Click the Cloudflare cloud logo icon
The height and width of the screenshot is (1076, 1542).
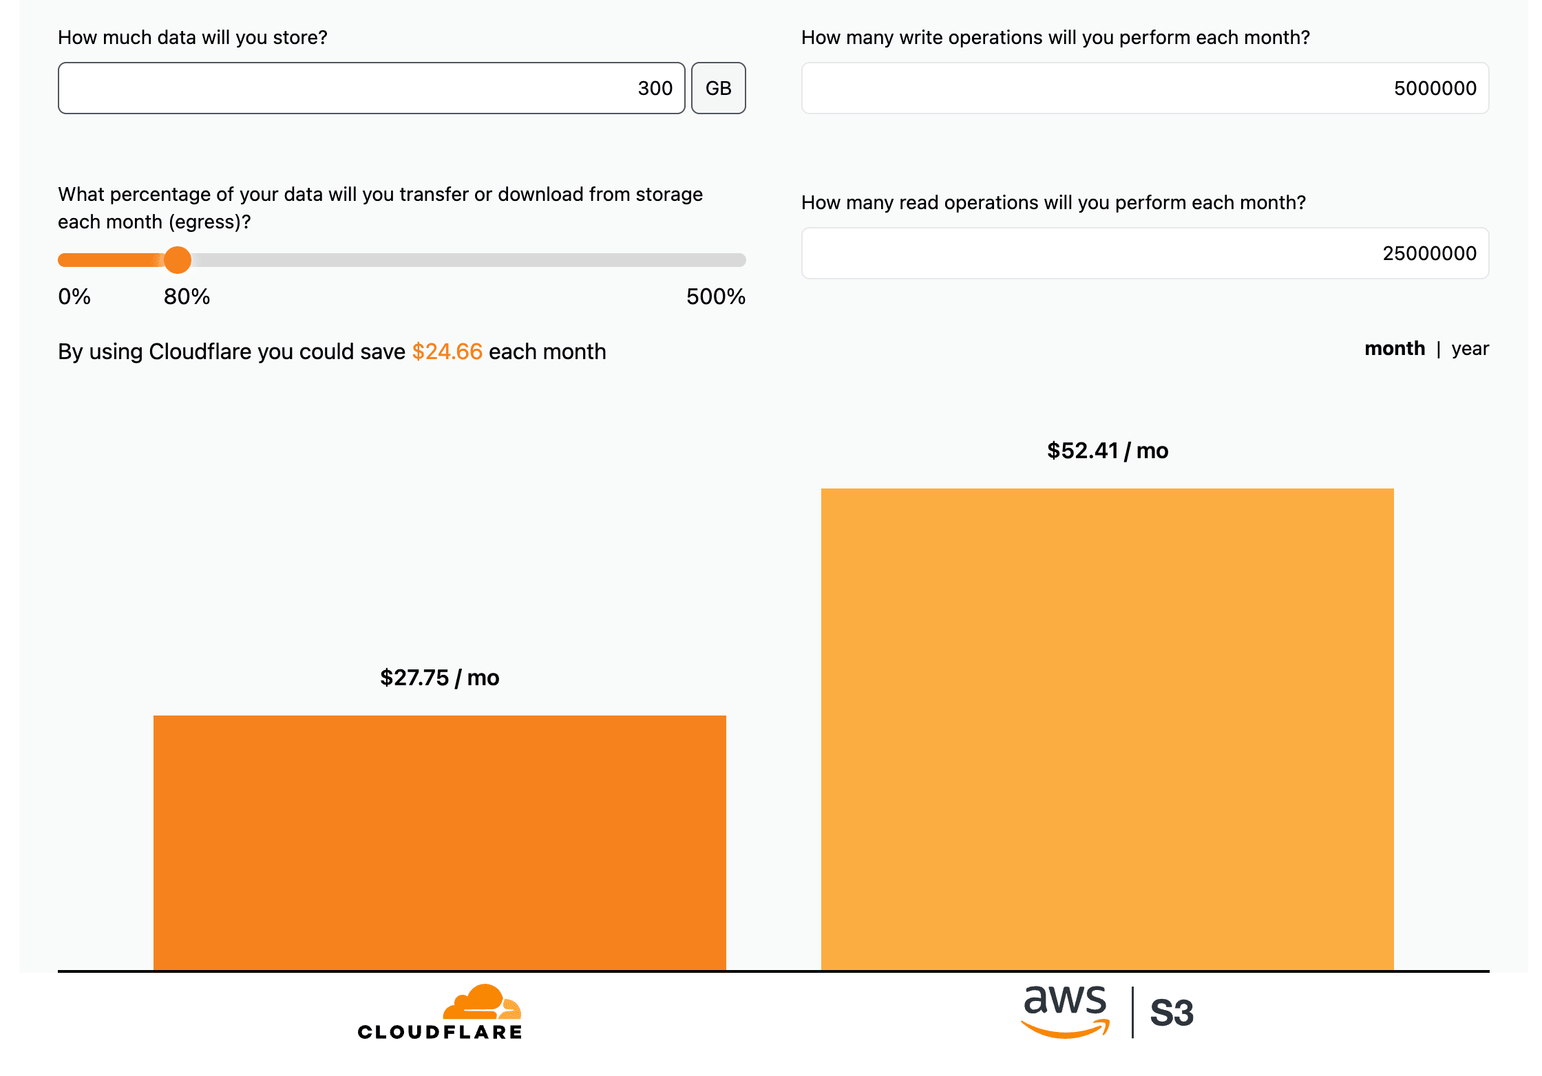click(482, 1002)
